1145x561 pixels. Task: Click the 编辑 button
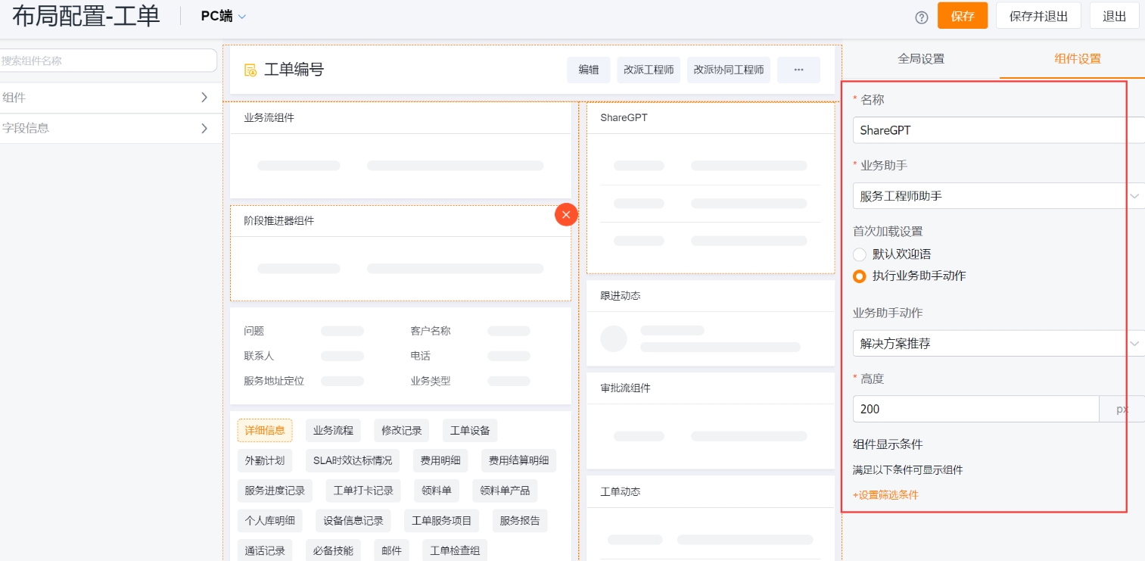pos(589,70)
